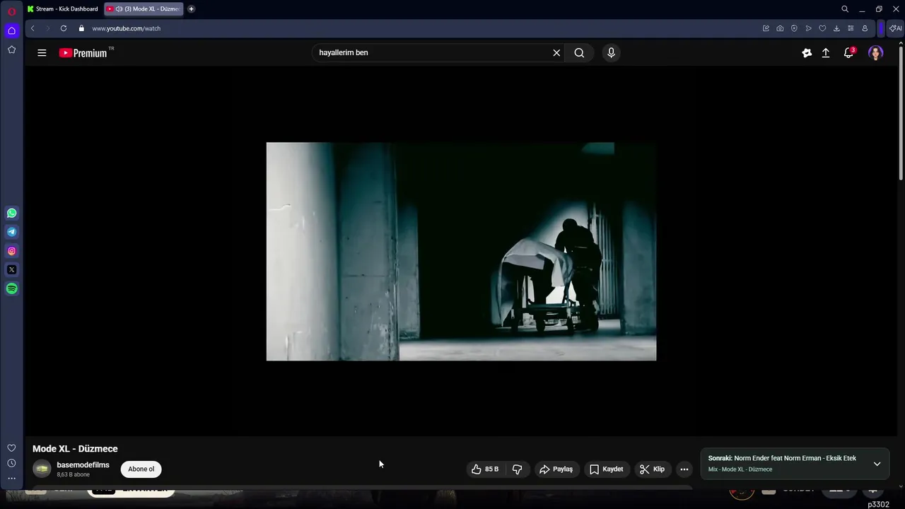905x509 pixels.
Task: Open the basemodefilms channel avatar
Action: pos(42,469)
